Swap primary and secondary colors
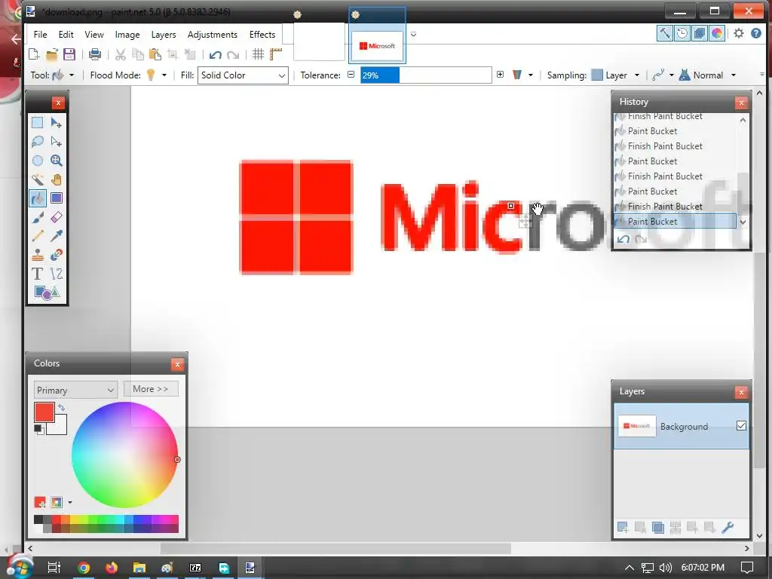The image size is (772, 579). tap(62, 408)
